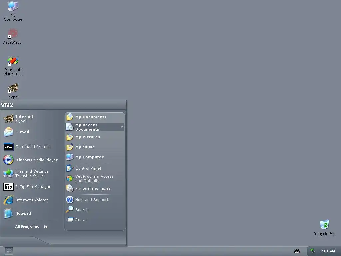Click the Command Prompt console icon

click(x=8, y=147)
